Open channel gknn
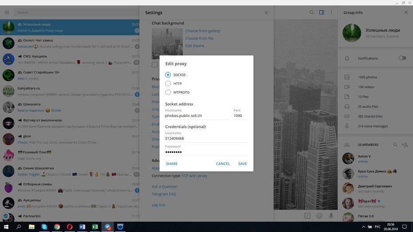Image resolution: width=413 pixels, height=232 pixels. 70,139
